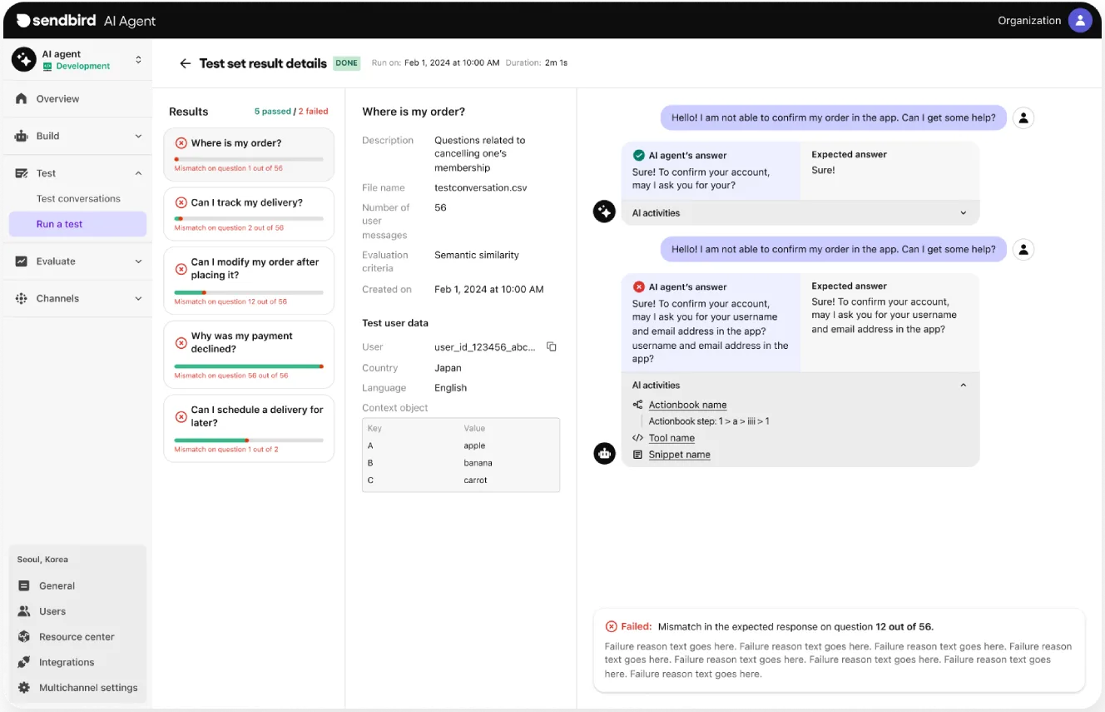This screenshot has width=1105, height=712.
Task: Click 'Actionbook step: 1 > a > iiii > 1' text
Action: tap(709, 421)
